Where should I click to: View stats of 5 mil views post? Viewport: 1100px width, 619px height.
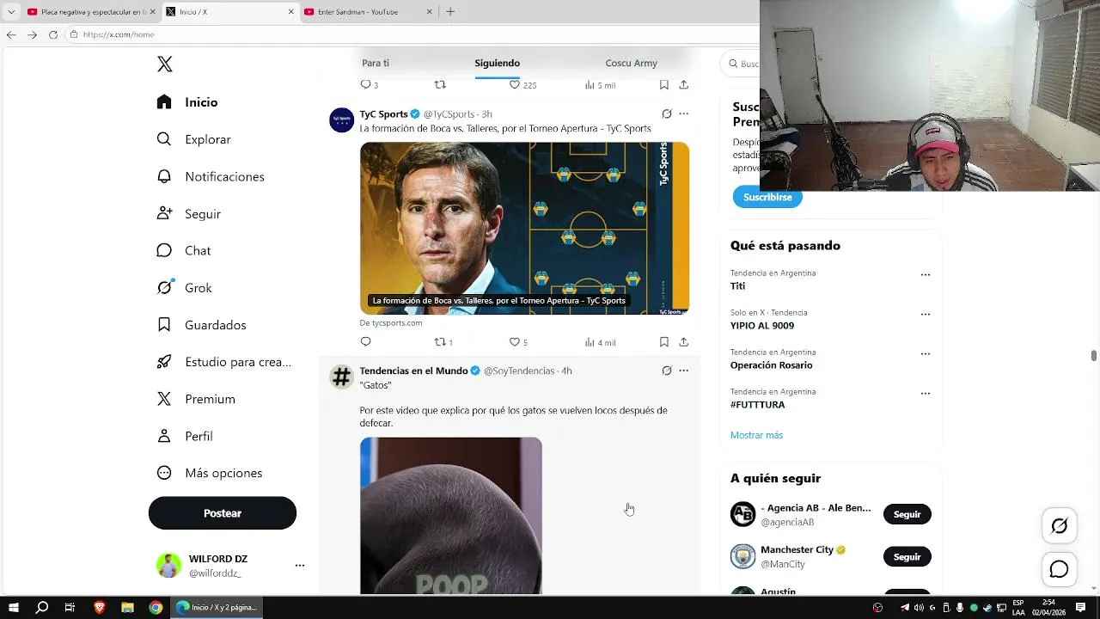point(600,85)
